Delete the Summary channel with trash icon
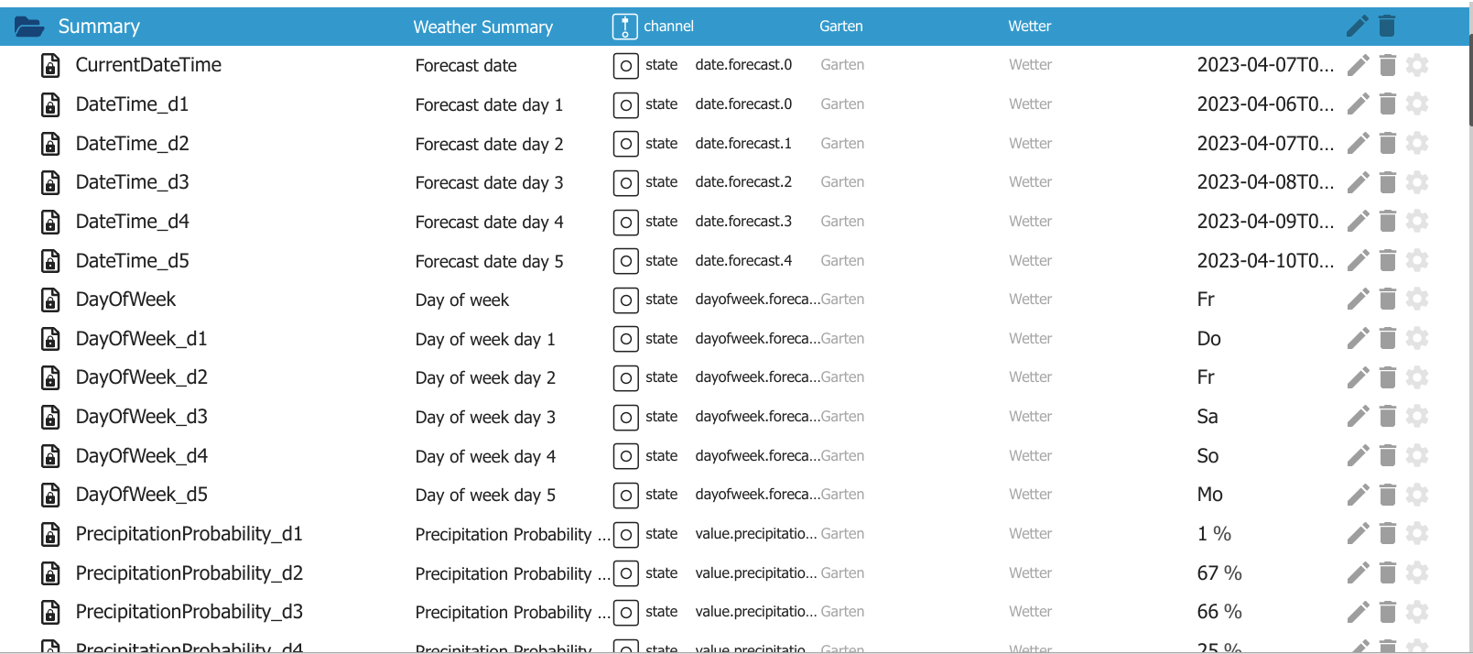 1387,27
